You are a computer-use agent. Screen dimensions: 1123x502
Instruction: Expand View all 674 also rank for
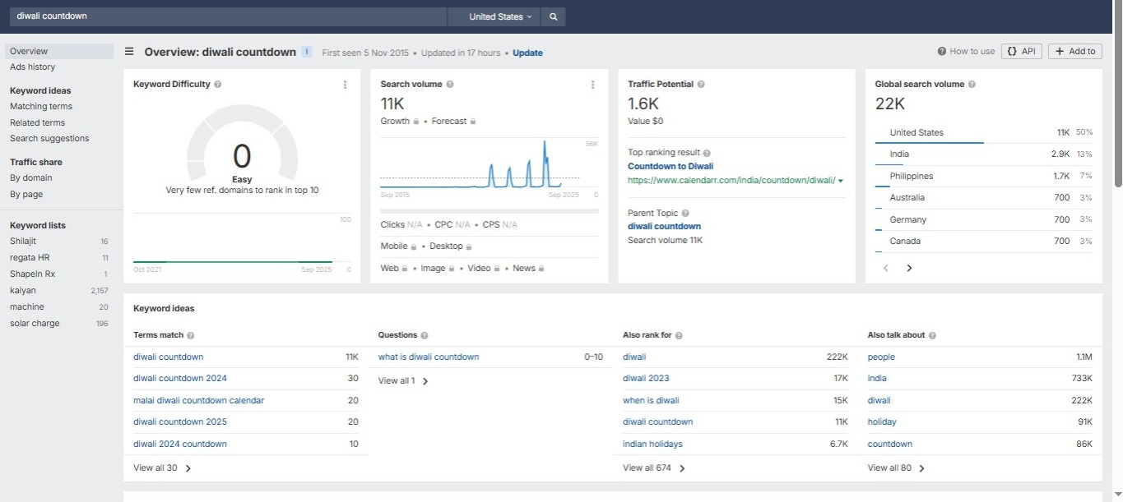tap(654, 468)
